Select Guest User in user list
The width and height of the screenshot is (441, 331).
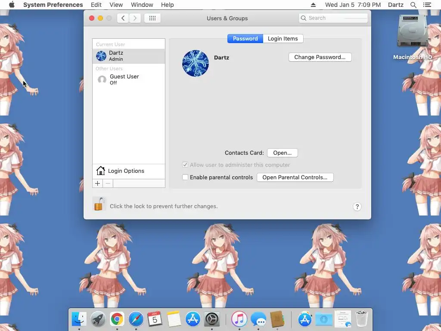[129, 79]
